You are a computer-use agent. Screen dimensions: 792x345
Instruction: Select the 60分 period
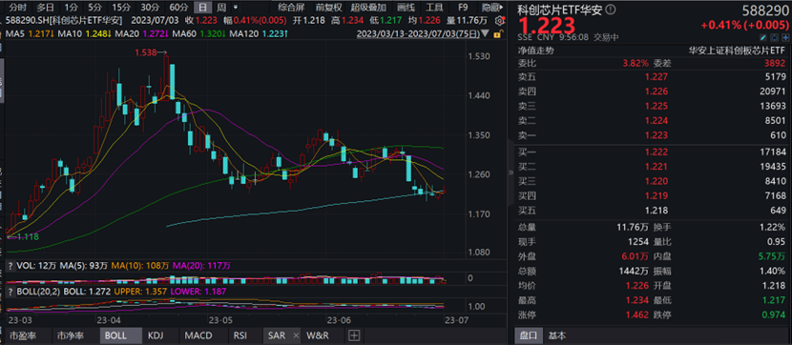178,8
